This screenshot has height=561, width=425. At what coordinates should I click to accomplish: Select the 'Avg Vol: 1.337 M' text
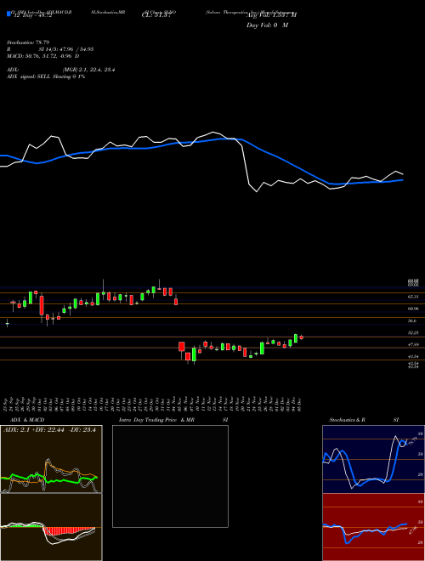point(271,15)
